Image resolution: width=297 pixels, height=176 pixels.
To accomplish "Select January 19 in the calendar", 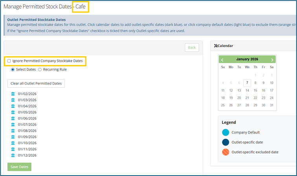I will coord(231,98).
